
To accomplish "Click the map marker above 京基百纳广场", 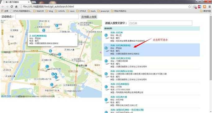I will click(x=52, y=85).
